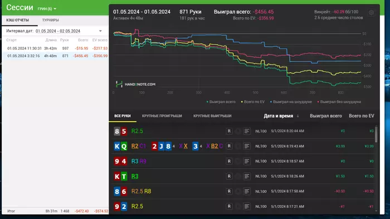The image size is (390, 219).
Task: Open replayer R icon for 8 5 hand
Action: pos(229,131)
